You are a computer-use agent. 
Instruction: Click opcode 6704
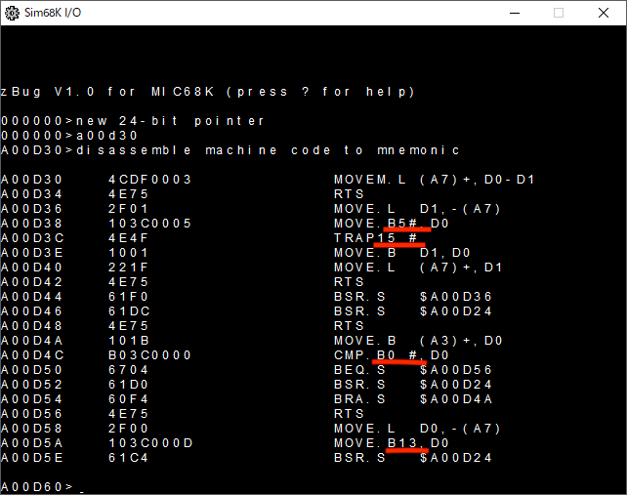[x=128, y=370]
